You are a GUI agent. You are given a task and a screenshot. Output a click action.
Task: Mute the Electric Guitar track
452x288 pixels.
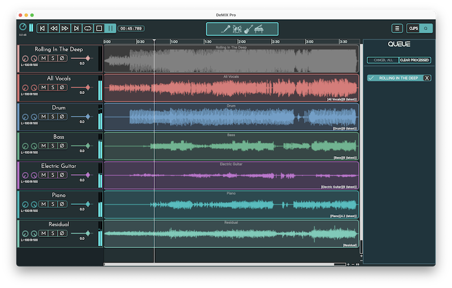click(44, 175)
